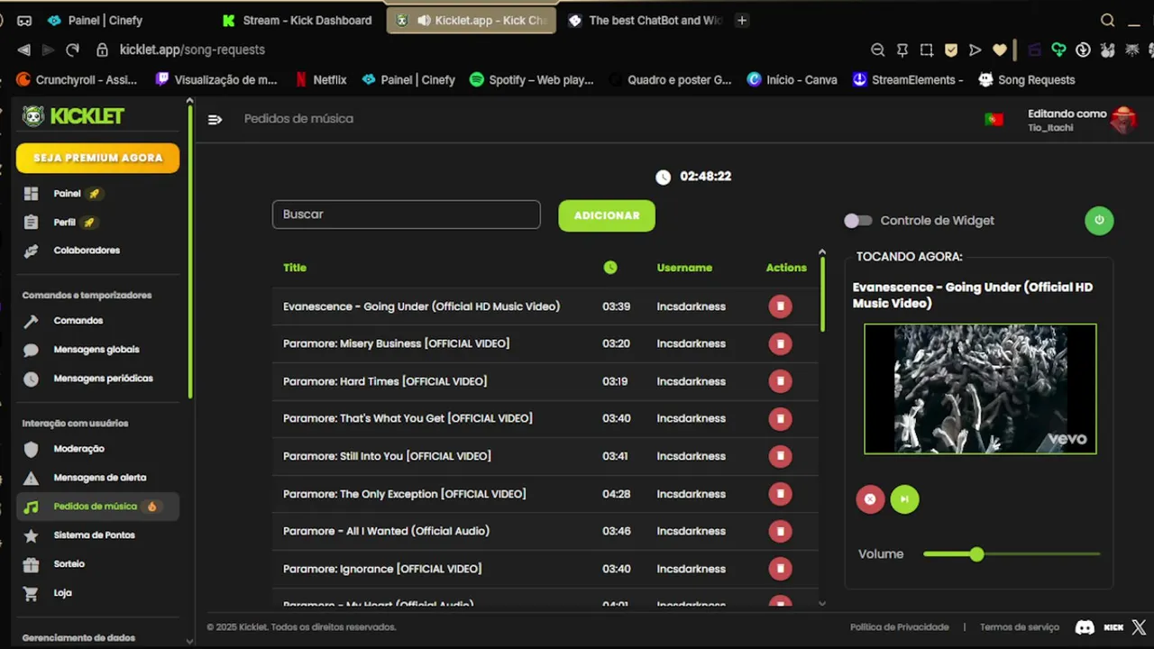Image resolution: width=1154 pixels, height=649 pixels.
Task: Open Netflix bookmark
Action: 321,79
